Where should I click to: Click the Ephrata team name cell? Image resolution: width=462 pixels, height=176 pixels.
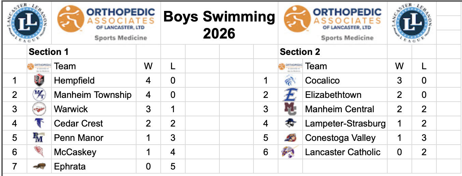pyautogui.click(x=70, y=166)
